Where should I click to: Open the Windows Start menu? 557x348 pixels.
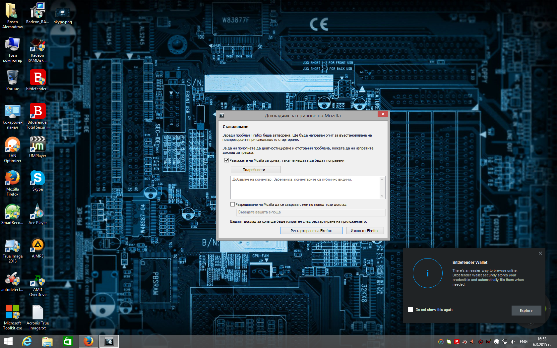(8, 341)
